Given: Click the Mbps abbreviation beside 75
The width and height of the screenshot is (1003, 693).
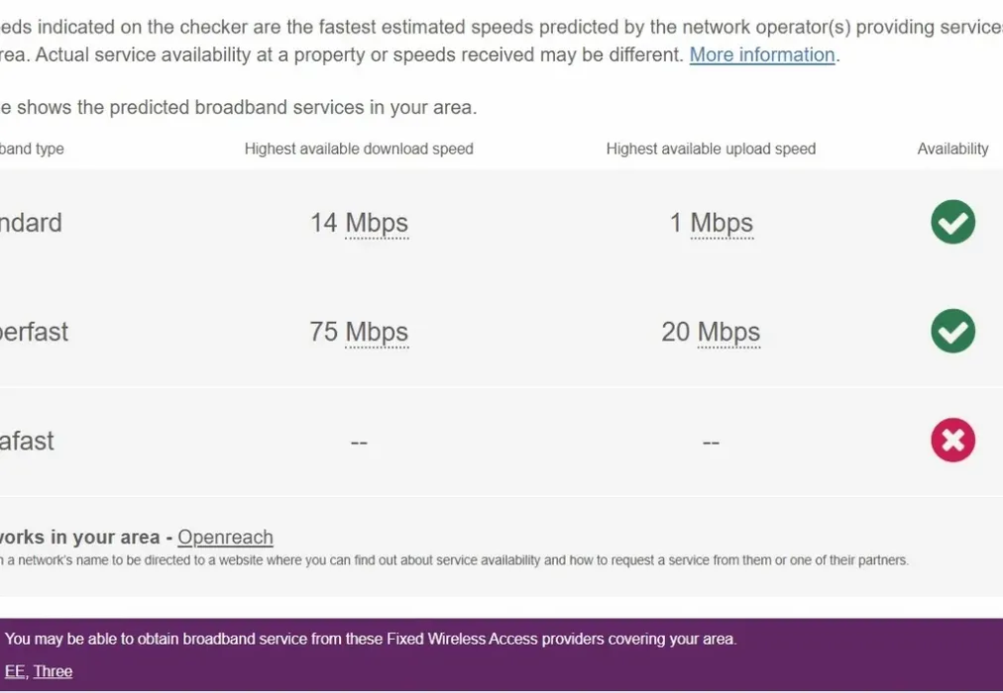Looking at the screenshot, I should (377, 332).
